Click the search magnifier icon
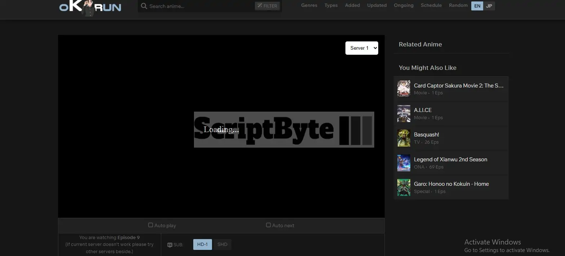The image size is (565, 256). click(144, 6)
